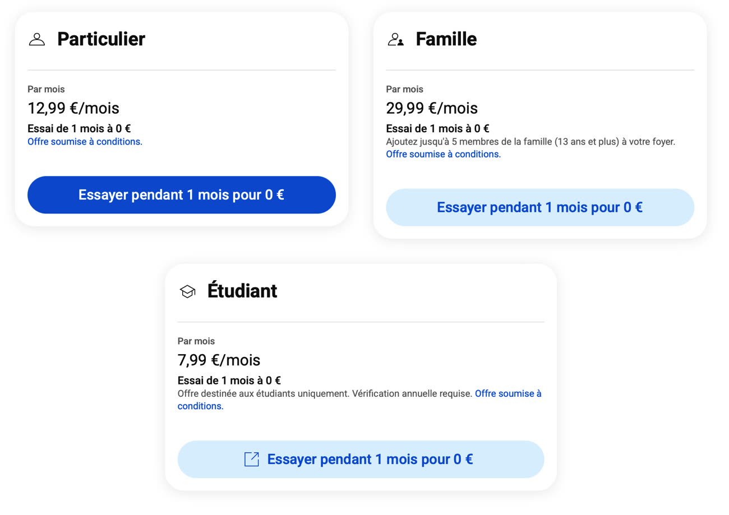Click the Particulier plan heading
This screenshot has height=515, width=729.
click(x=101, y=39)
